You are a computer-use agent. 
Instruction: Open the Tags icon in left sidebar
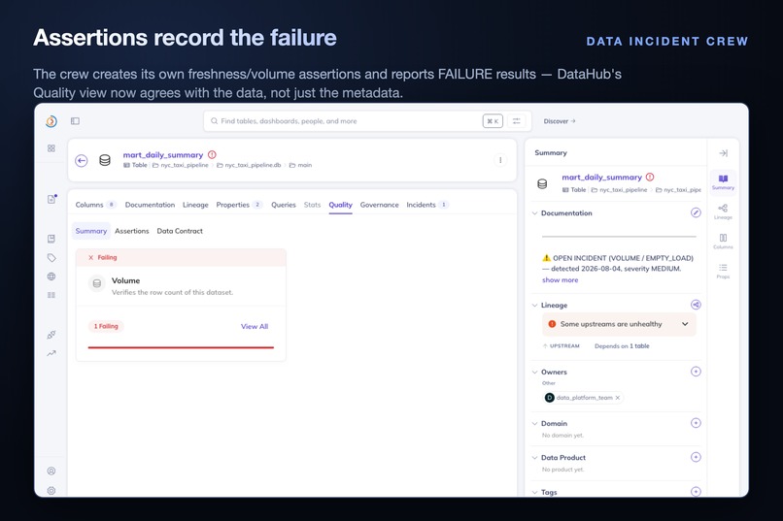(x=51, y=258)
